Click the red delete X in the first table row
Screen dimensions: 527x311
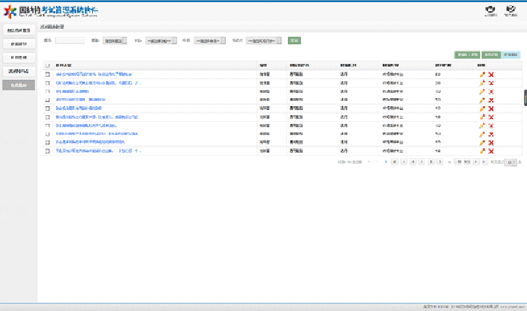pyautogui.click(x=491, y=75)
